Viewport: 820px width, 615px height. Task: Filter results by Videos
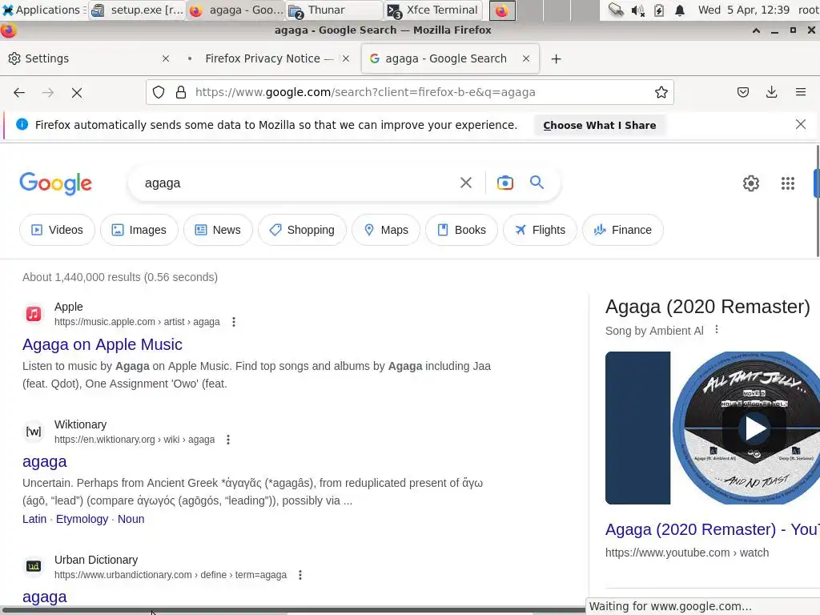58,230
